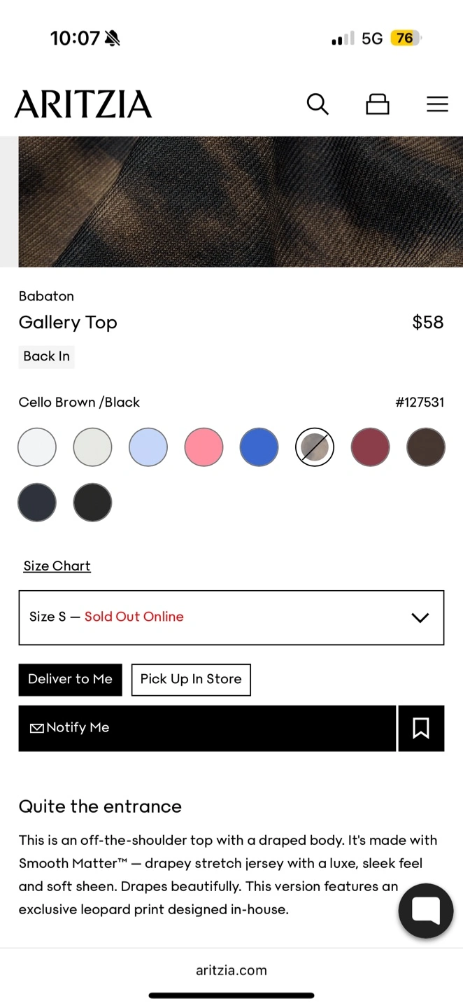Screen dimensions: 463x1008
Task: Open the hamburger menu
Action: (437, 104)
